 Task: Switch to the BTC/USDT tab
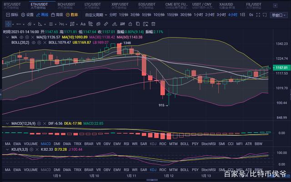12,6
